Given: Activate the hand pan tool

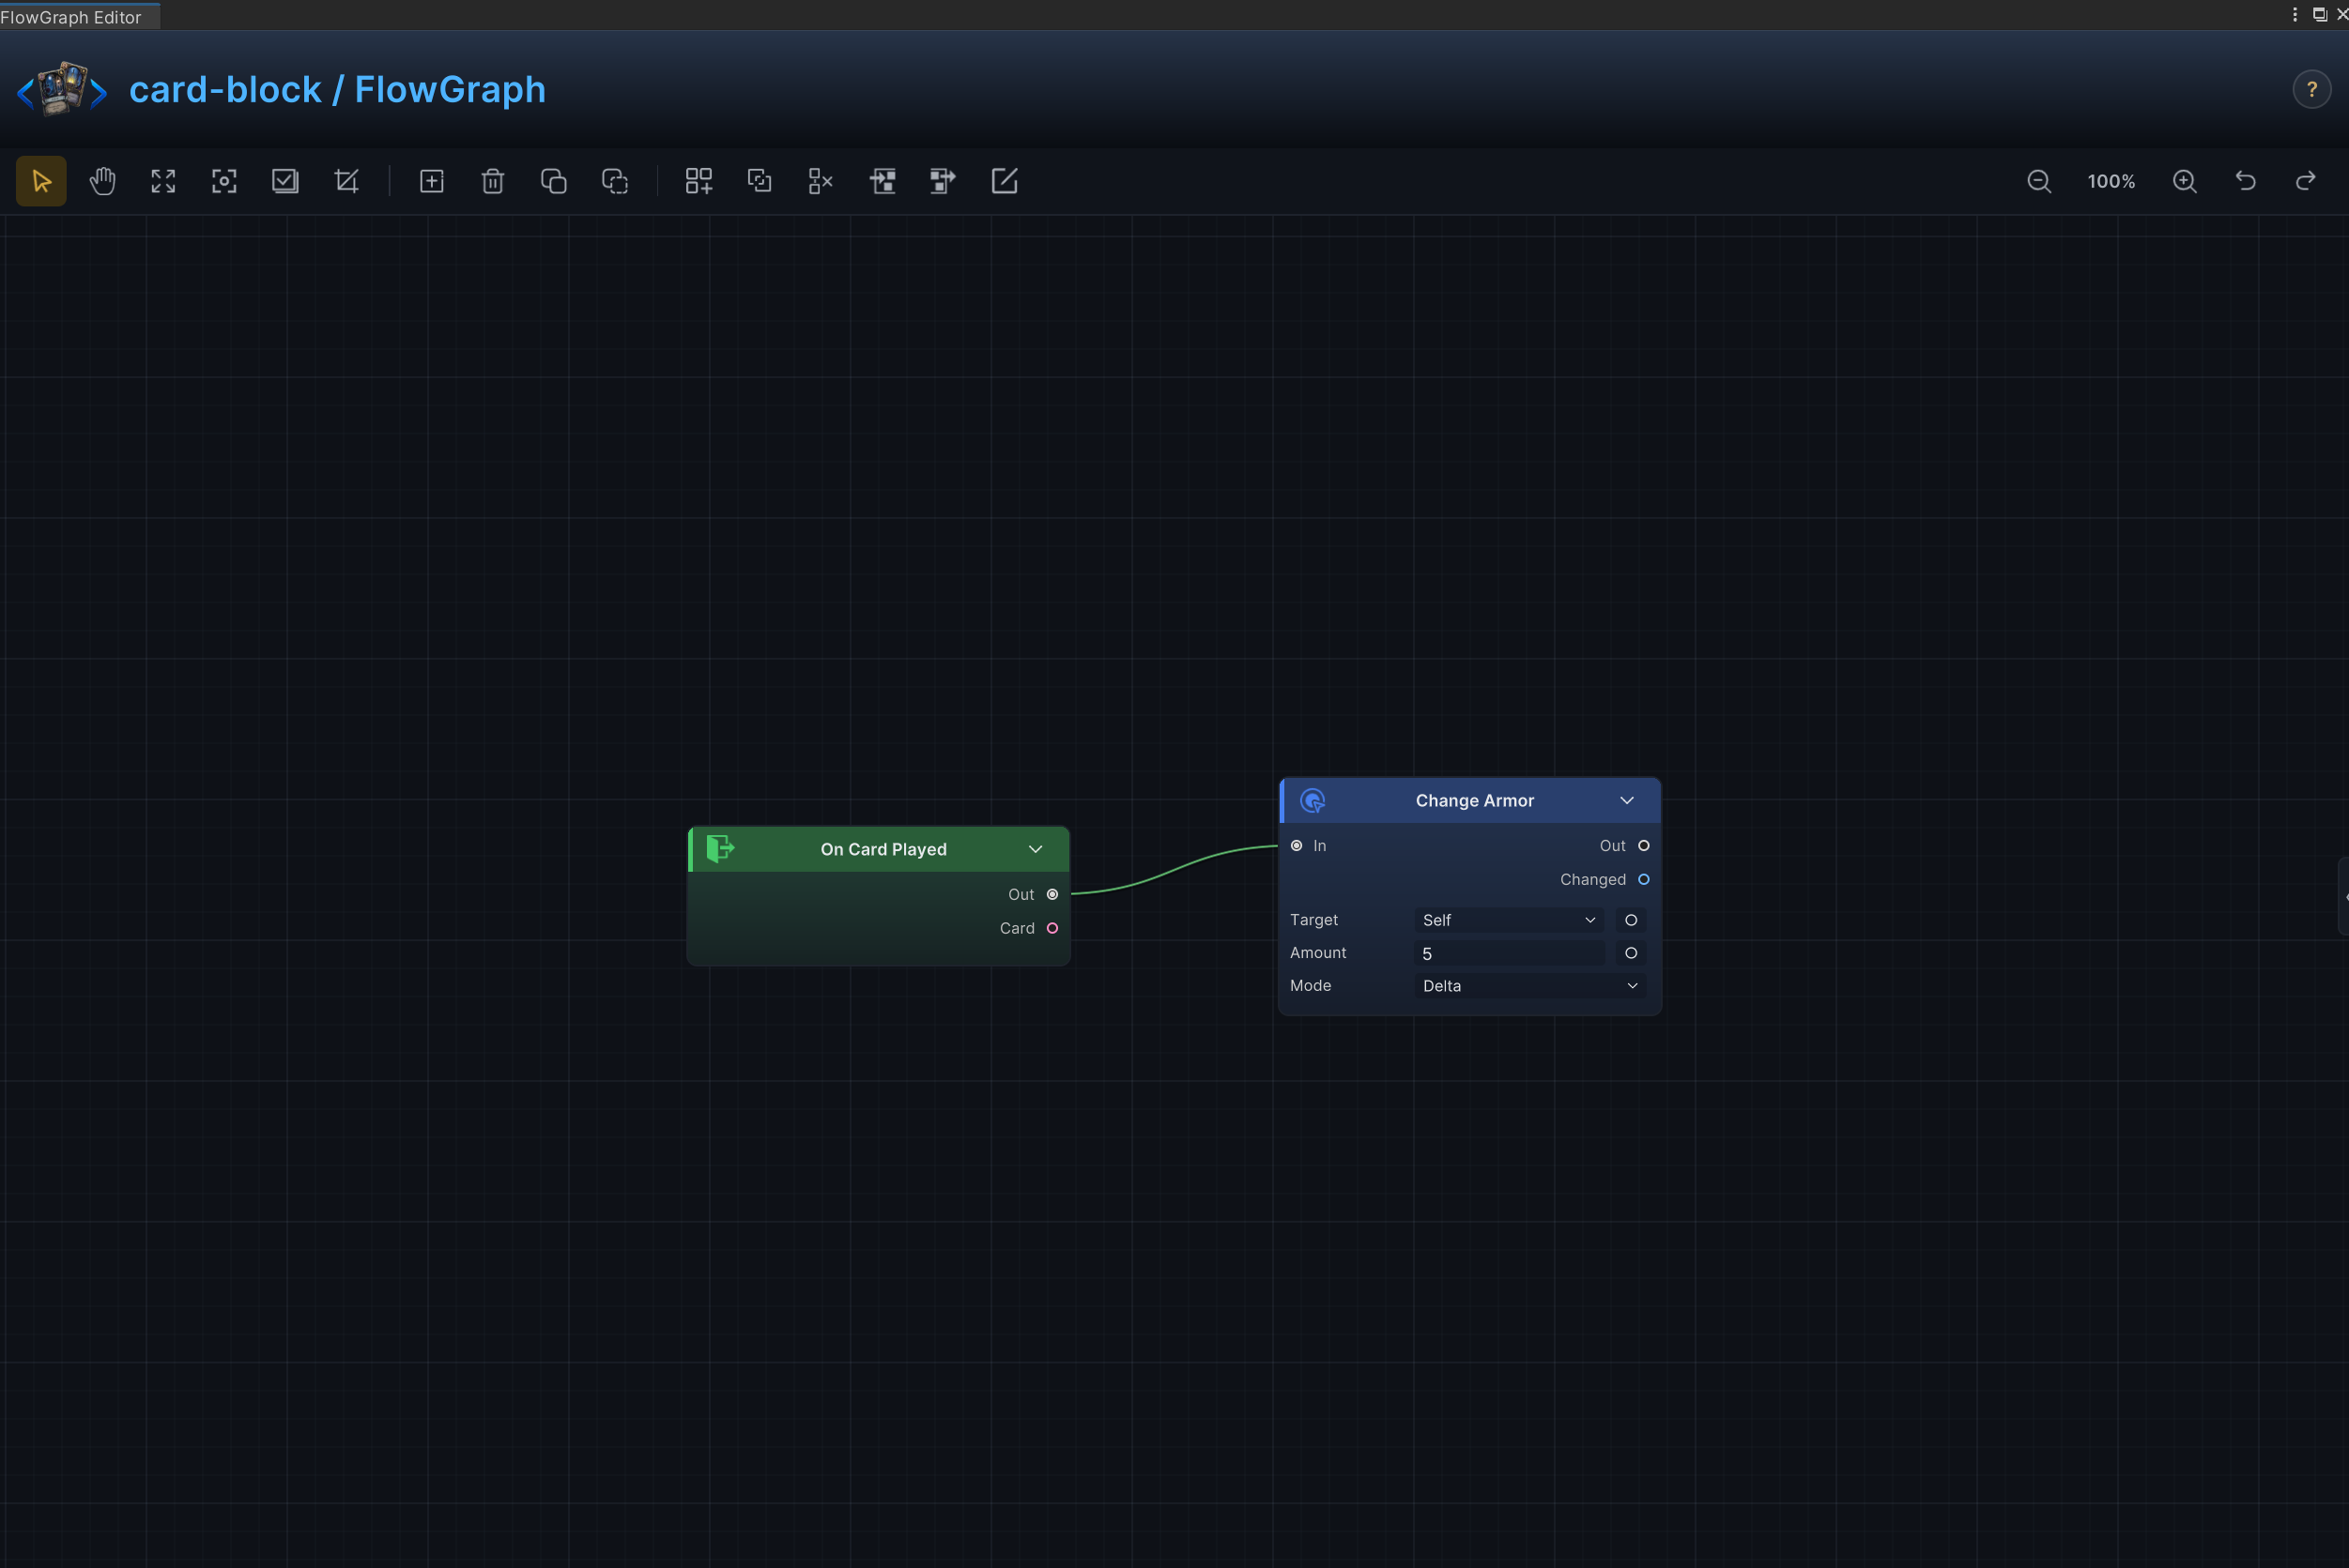Looking at the screenshot, I should tap(102, 181).
